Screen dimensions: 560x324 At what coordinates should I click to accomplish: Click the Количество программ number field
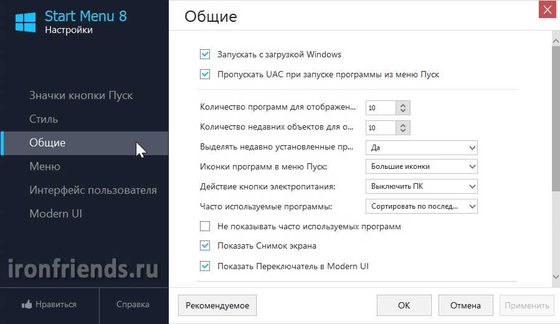tap(381, 108)
